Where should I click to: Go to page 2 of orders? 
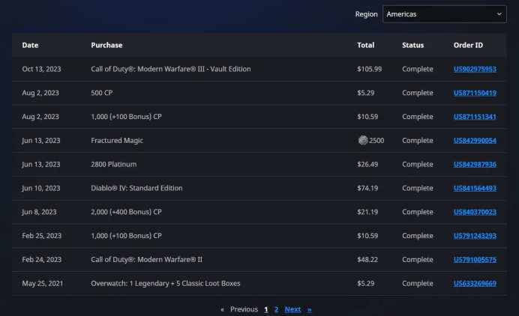pos(276,309)
